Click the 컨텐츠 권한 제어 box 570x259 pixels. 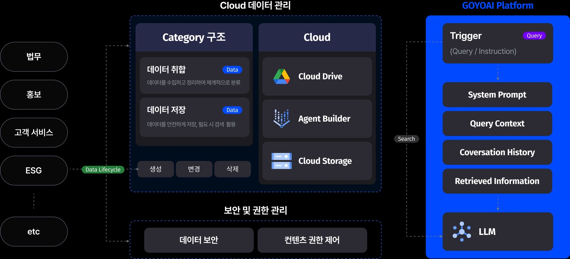tap(312, 240)
